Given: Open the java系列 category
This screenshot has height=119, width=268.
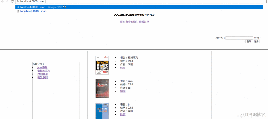Looking at the screenshot, I should point(42,67).
